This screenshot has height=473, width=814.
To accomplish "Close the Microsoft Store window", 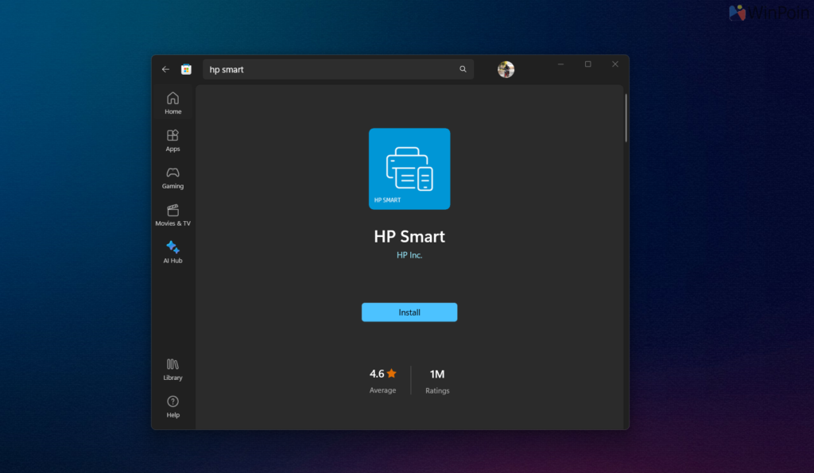I will pos(614,64).
